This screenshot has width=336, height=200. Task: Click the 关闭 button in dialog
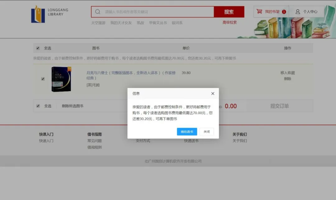207,131
